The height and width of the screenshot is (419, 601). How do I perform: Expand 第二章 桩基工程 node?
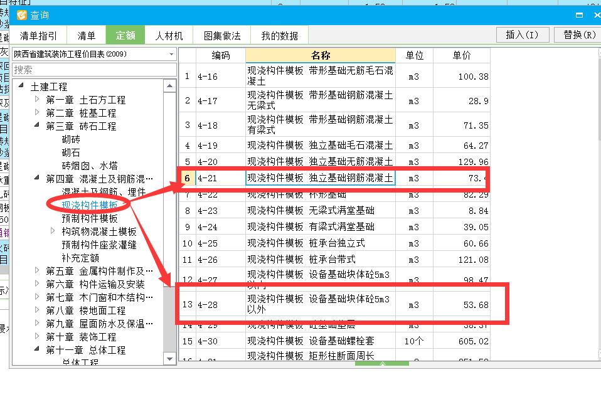click(x=37, y=112)
